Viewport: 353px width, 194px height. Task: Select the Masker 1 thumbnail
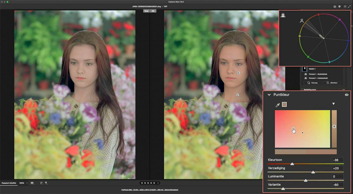coord(304,69)
